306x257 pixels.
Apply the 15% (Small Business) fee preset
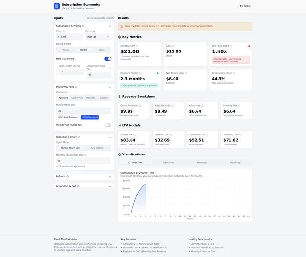tap(68, 117)
